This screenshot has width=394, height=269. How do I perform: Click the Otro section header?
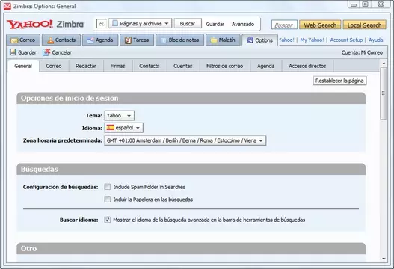click(191, 248)
